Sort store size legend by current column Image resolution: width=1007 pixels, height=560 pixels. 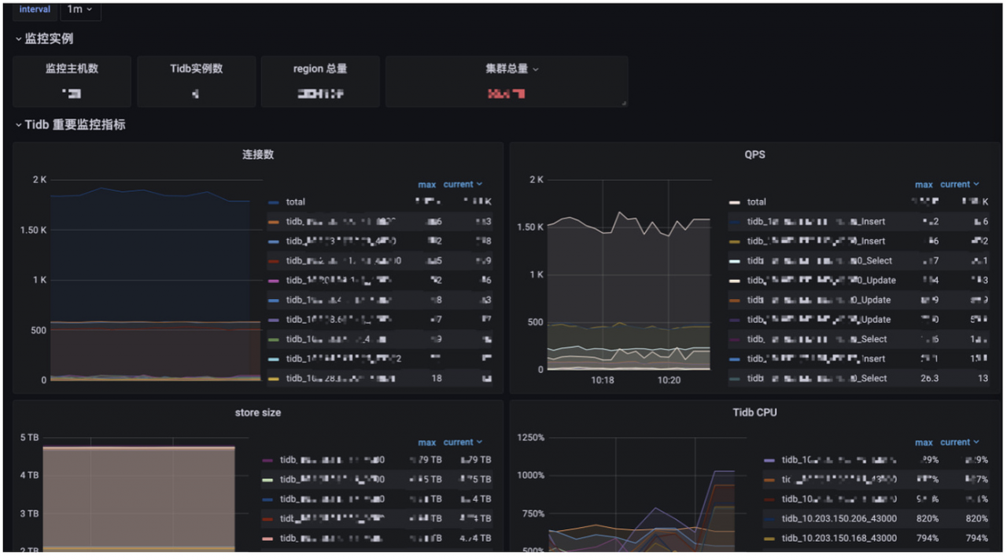pos(463,442)
